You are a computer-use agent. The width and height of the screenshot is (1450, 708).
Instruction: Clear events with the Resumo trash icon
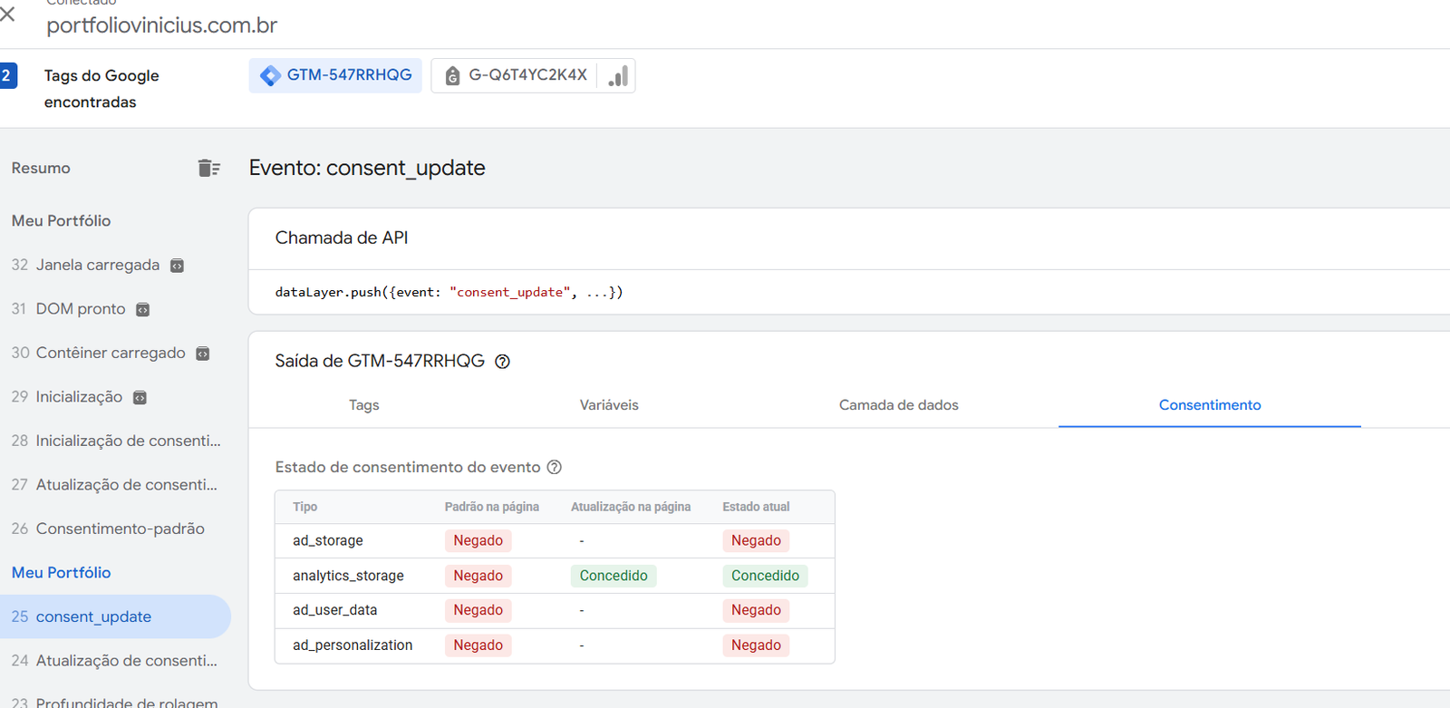pyautogui.click(x=208, y=168)
